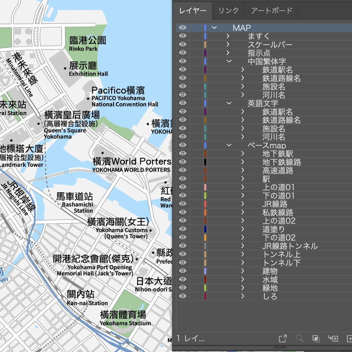Image resolution: width=352 pixels, height=352 pixels.
Task: Click the Locate Object magnifier icon
Action: pos(300,338)
